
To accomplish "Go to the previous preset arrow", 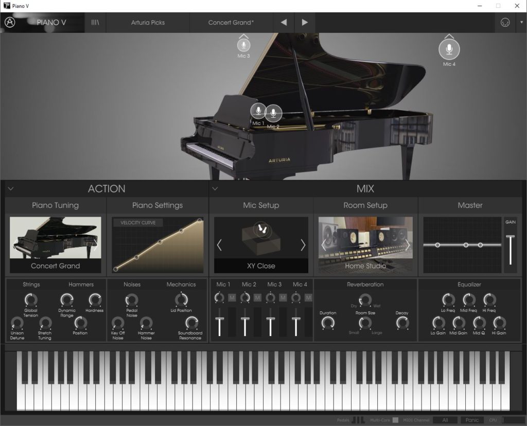I will coord(284,23).
